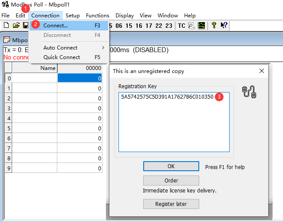The image size is (283, 222).
Task: Open the Setup menu
Action: 72,16
